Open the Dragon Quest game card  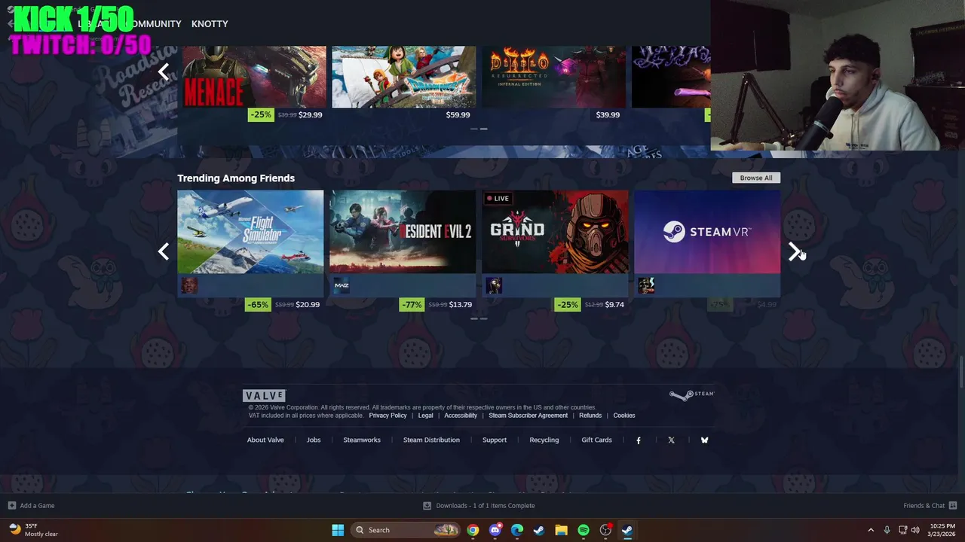pos(404,77)
